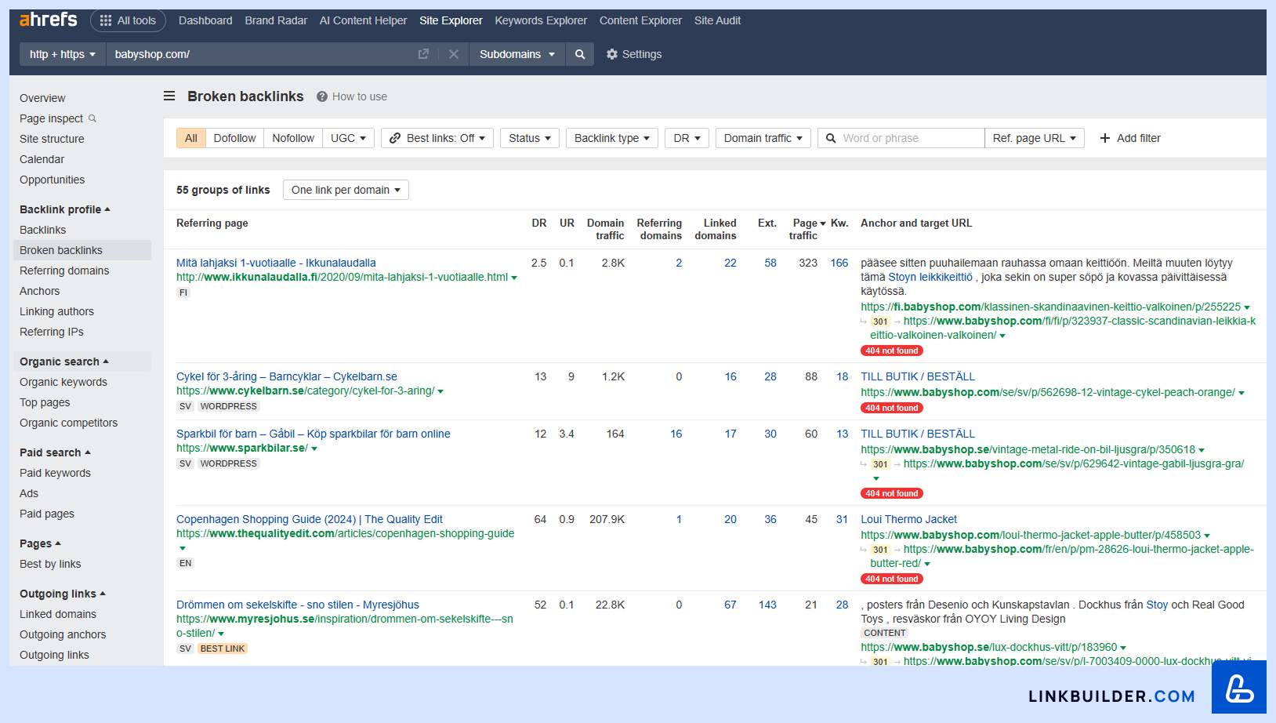This screenshot has height=723, width=1276.
Task: Collapse the Paid search section
Action: pyautogui.click(x=55, y=452)
